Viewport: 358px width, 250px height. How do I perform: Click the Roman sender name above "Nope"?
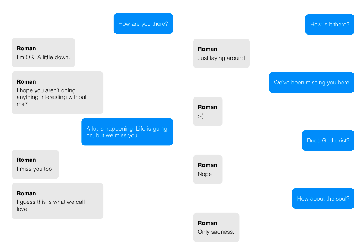click(x=207, y=165)
